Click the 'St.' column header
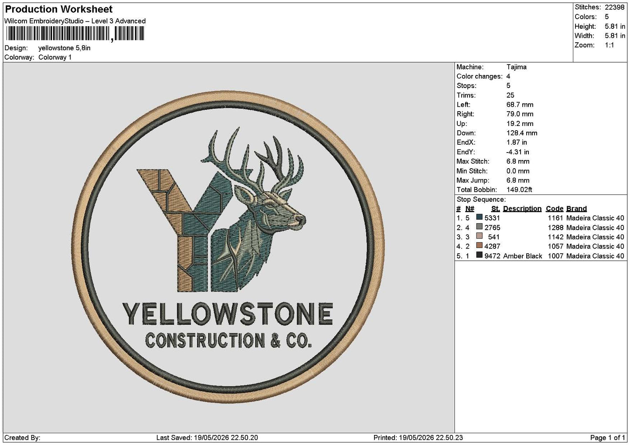The image size is (630, 445). pos(496,209)
